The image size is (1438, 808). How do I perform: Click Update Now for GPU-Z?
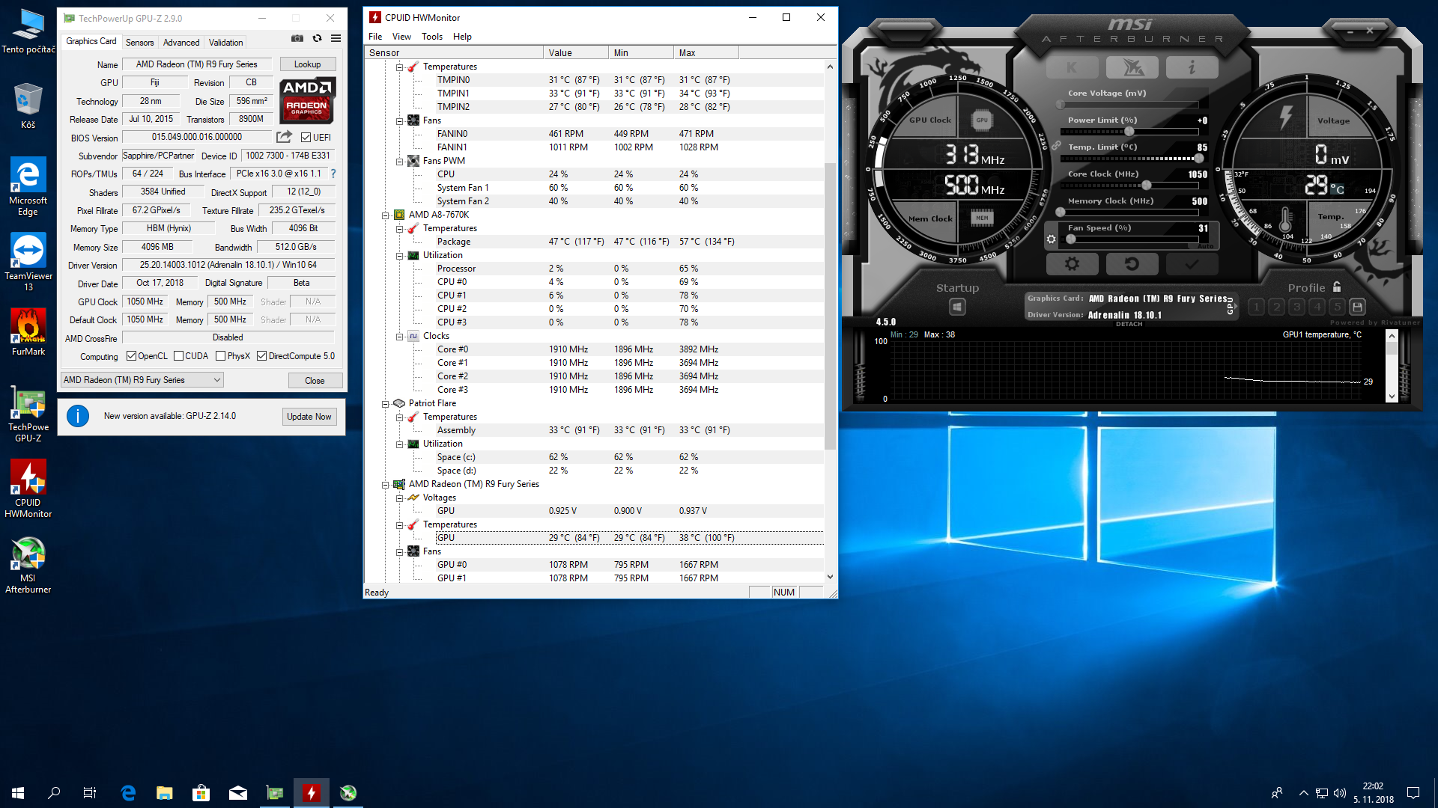click(x=309, y=417)
